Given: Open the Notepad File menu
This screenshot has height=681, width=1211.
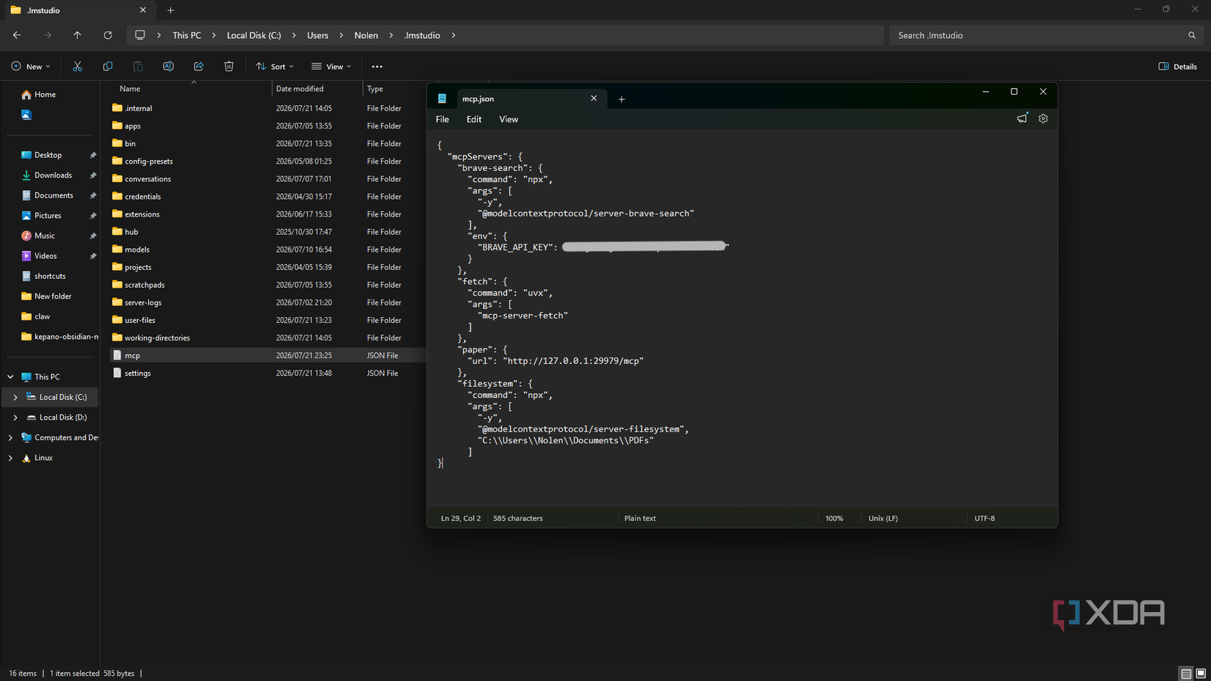Looking at the screenshot, I should coord(443,119).
